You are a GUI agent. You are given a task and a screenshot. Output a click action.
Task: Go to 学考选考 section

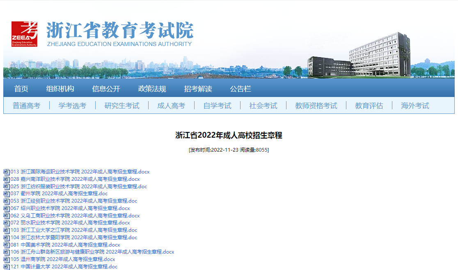[x=73, y=106]
